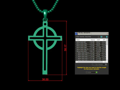The height and width of the screenshot is (90, 120).
Task: Sort by the Grams column header
Action: coord(93,40)
